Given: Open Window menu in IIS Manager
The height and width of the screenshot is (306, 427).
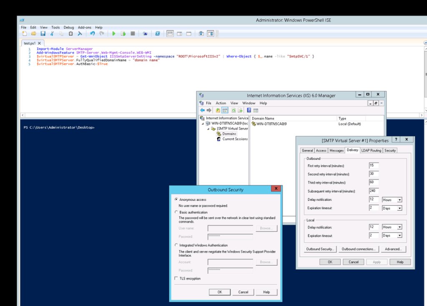Looking at the screenshot, I should click(x=249, y=103).
